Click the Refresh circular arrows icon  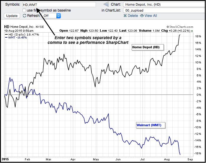click(x=24, y=16)
